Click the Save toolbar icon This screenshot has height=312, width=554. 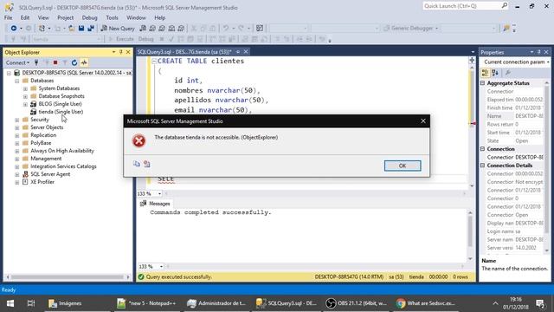pos(81,29)
